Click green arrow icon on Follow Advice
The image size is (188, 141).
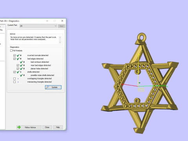[x=19, y=127]
